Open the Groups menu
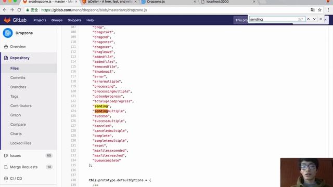This screenshot has height=187, width=333. [x=57, y=20]
